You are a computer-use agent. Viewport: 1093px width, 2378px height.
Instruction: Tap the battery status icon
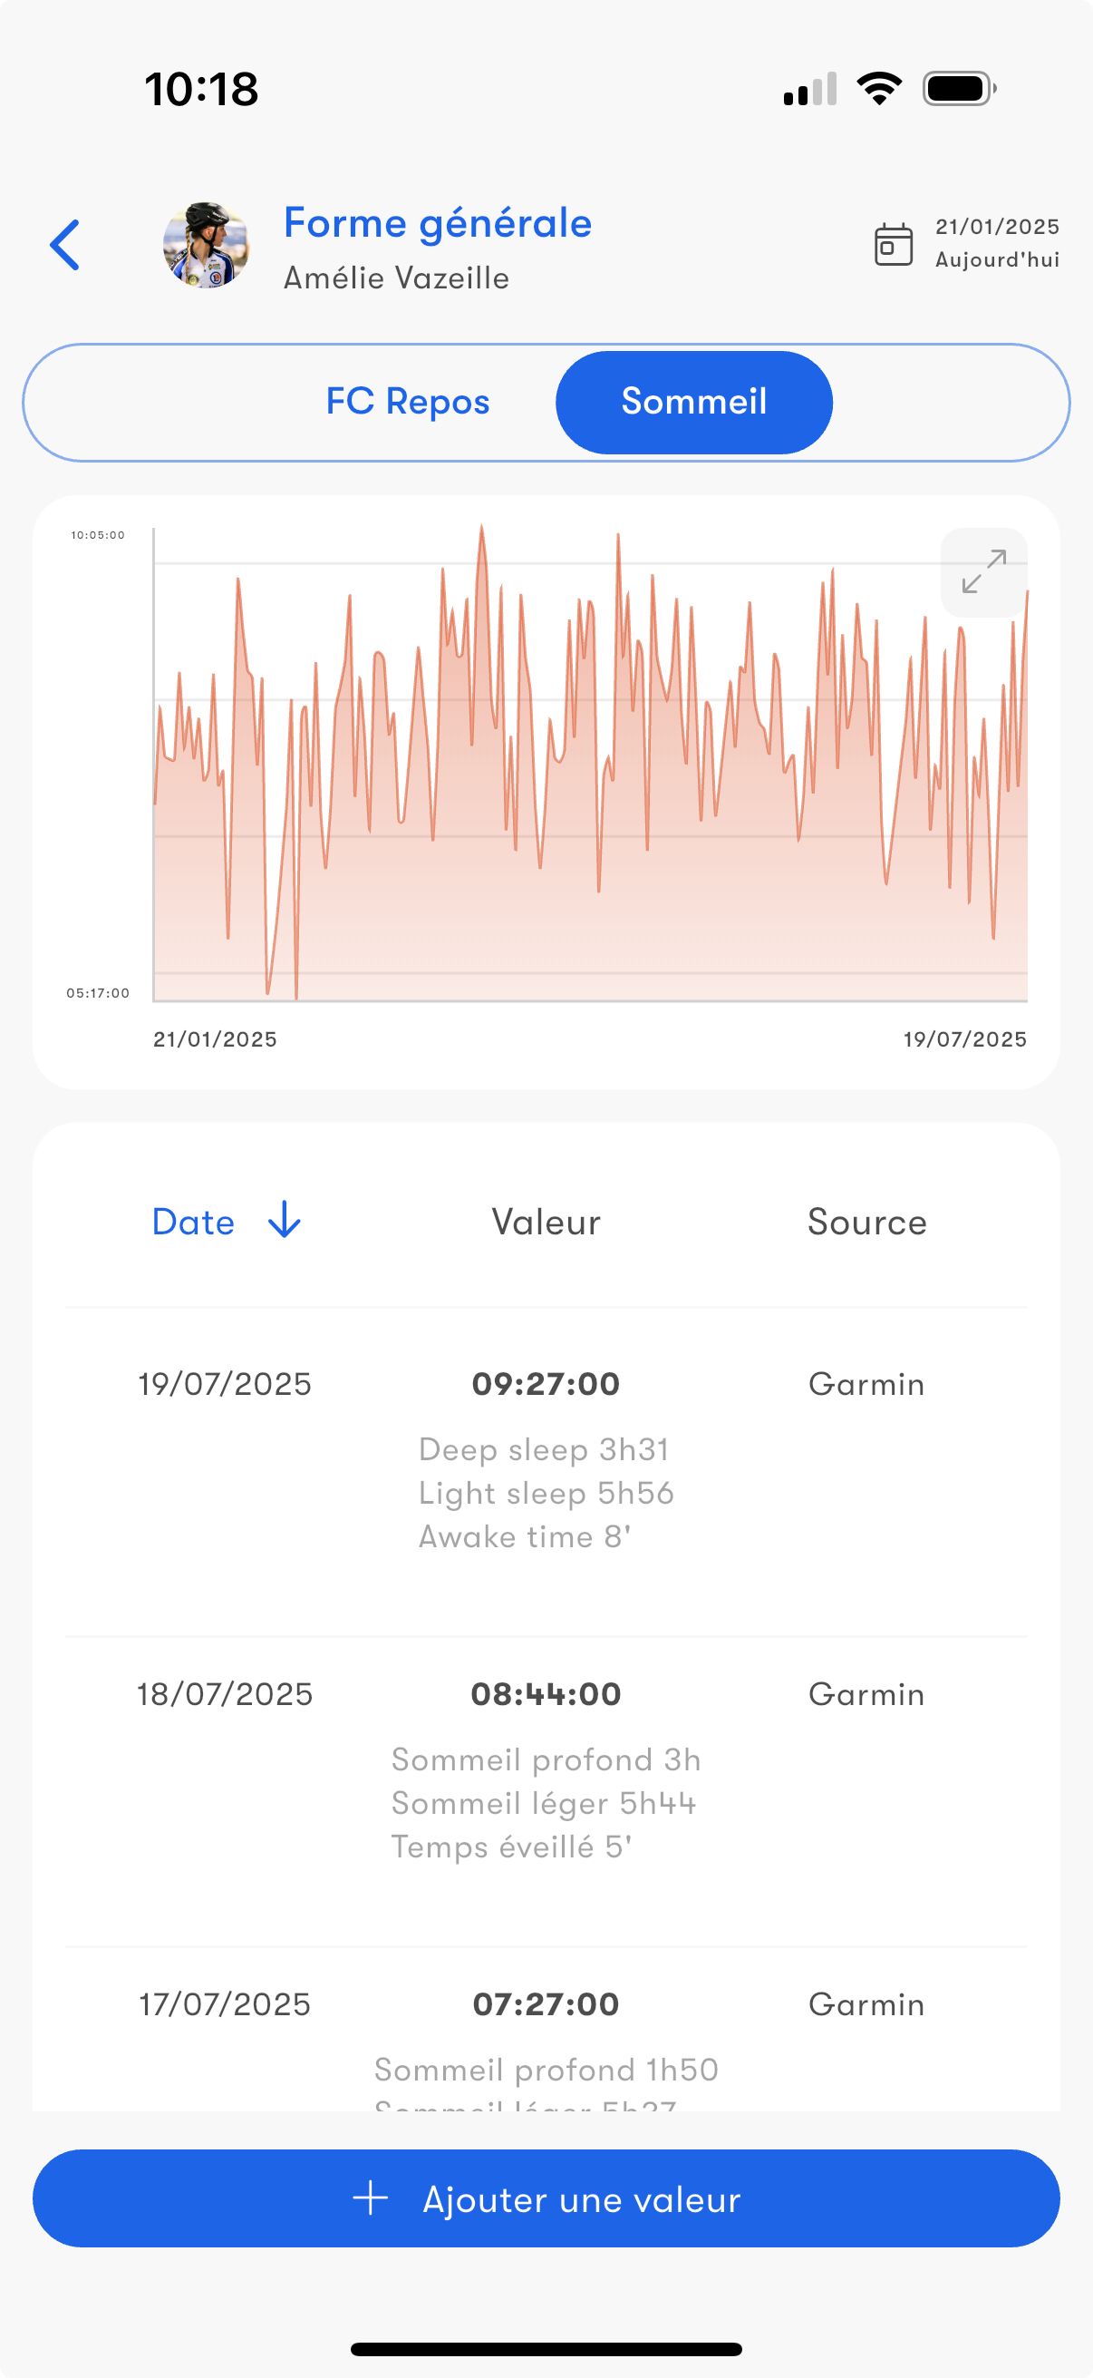pos(959,89)
